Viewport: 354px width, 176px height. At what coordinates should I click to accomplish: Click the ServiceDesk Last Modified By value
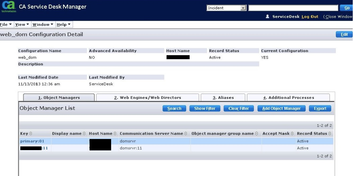[x=101, y=84]
